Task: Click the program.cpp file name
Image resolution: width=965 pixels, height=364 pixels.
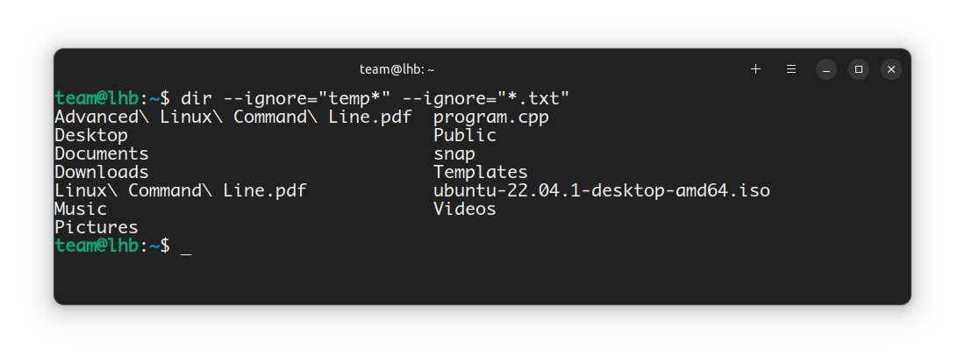Action: pos(490,117)
